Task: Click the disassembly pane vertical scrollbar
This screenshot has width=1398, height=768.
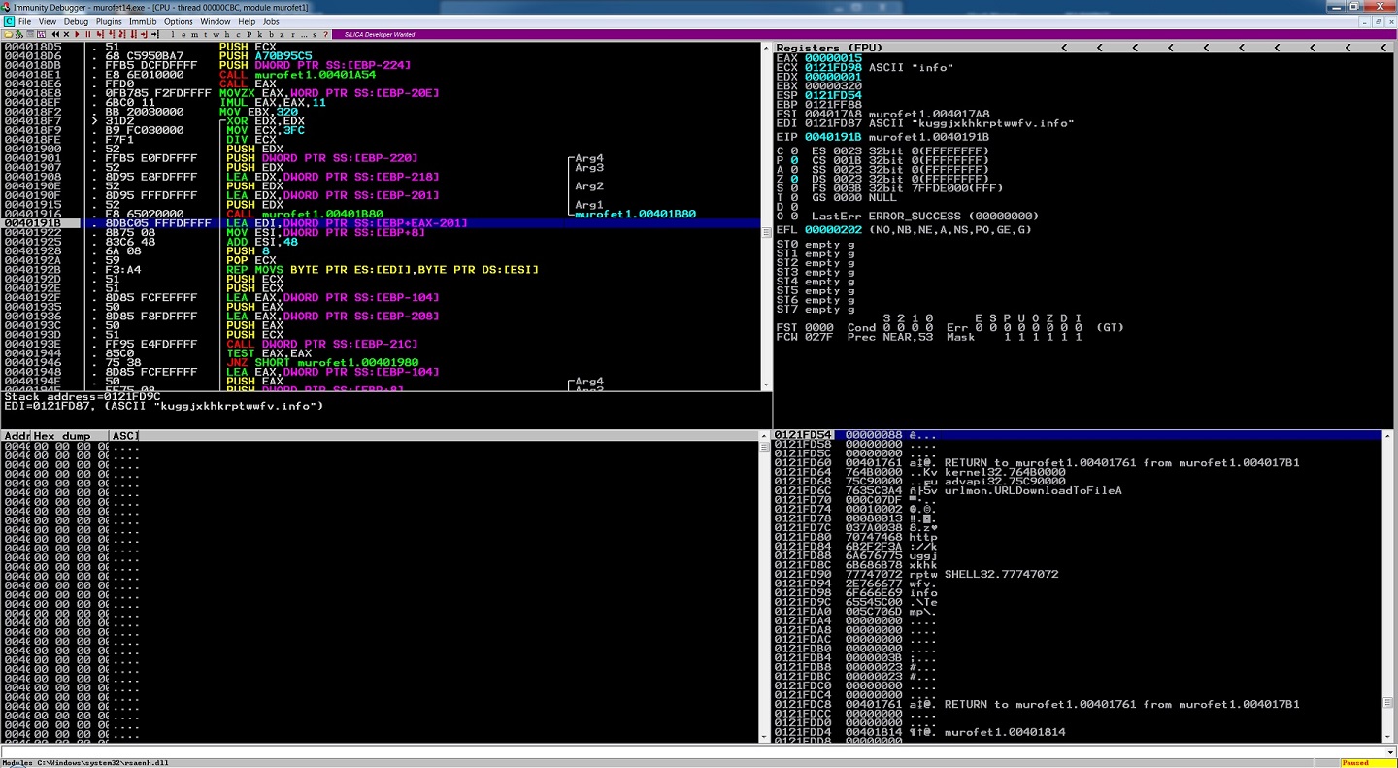Action: click(x=766, y=217)
